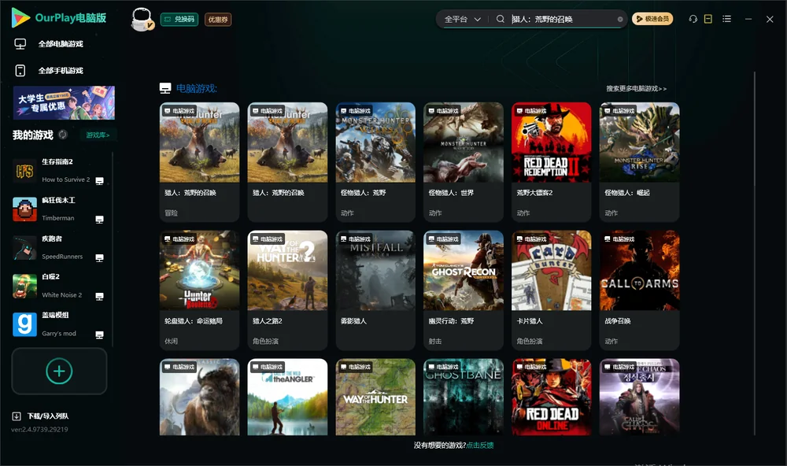Image resolution: width=787 pixels, height=466 pixels.
Task: Open the coupon button
Action: (218, 19)
